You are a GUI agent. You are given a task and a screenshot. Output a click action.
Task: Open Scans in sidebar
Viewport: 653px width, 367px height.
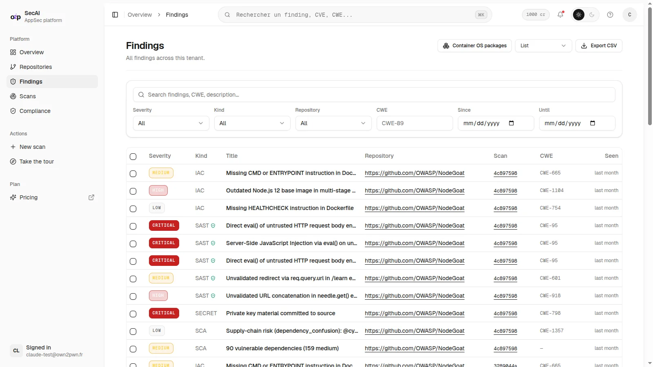(52, 96)
